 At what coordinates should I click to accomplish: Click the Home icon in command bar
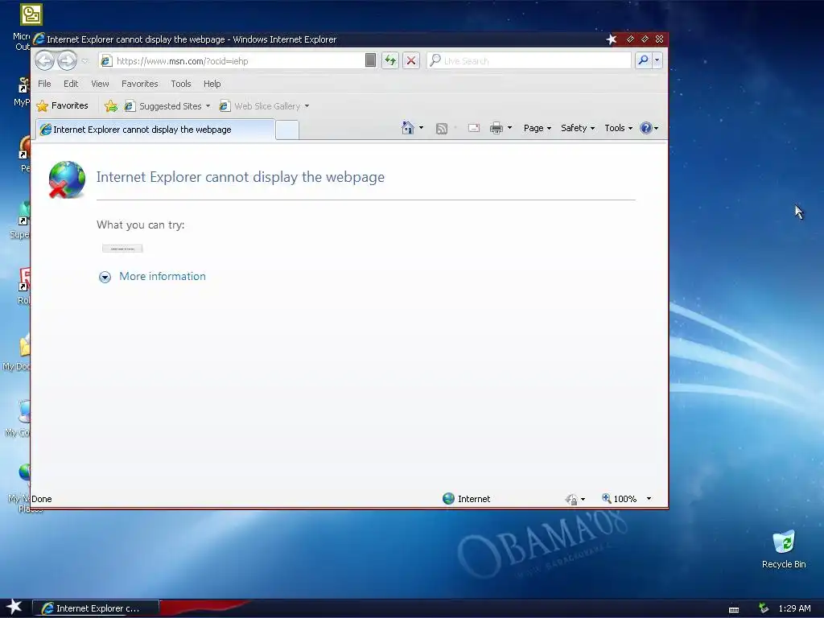[x=408, y=128]
